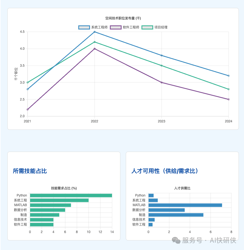Viewport: 244px width, 250px height.
Task: Click the 2023 marker on the blue line
Action: pos(162,55)
